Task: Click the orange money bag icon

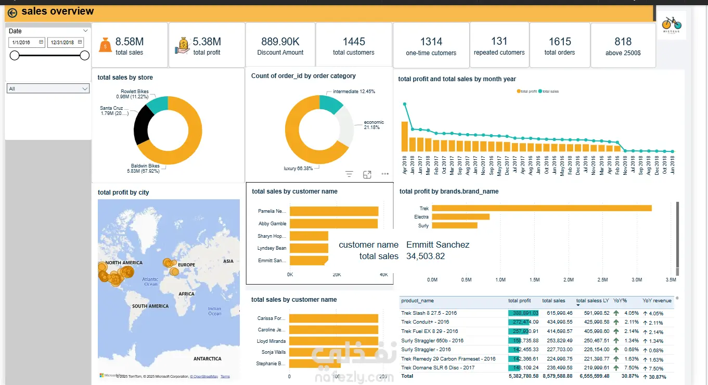Action: (106, 45)
